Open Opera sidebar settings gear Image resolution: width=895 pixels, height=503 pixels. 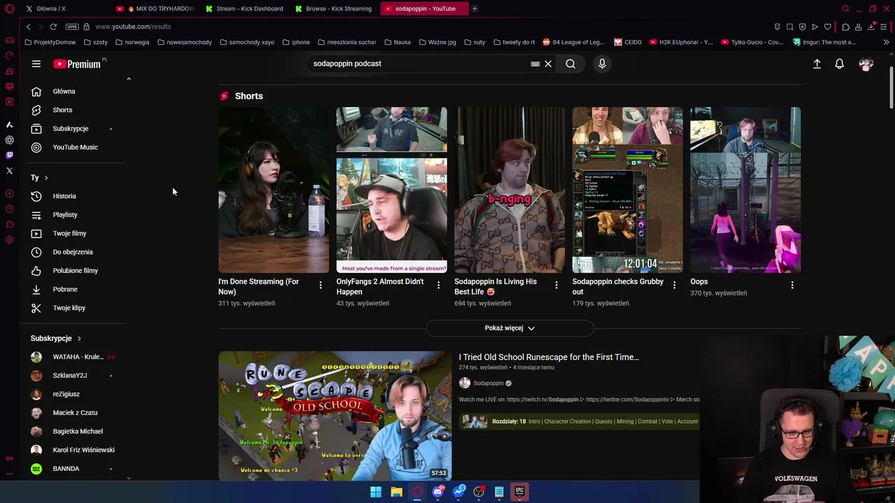pos(9,240)
